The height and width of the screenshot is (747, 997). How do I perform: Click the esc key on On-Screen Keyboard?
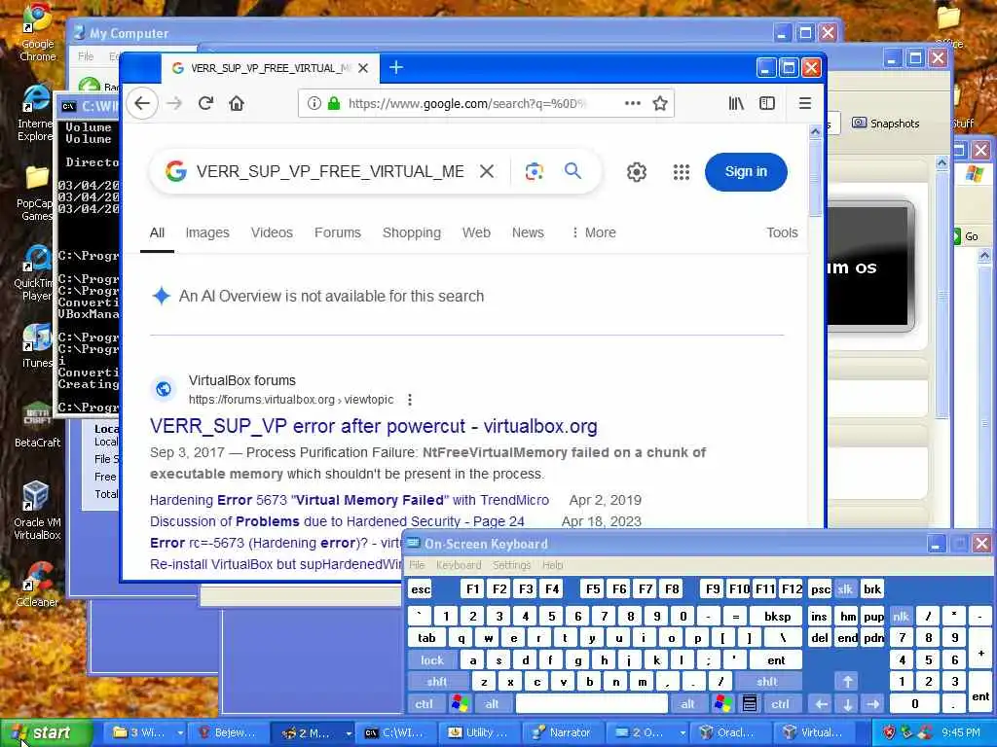[x=421, y=589]
